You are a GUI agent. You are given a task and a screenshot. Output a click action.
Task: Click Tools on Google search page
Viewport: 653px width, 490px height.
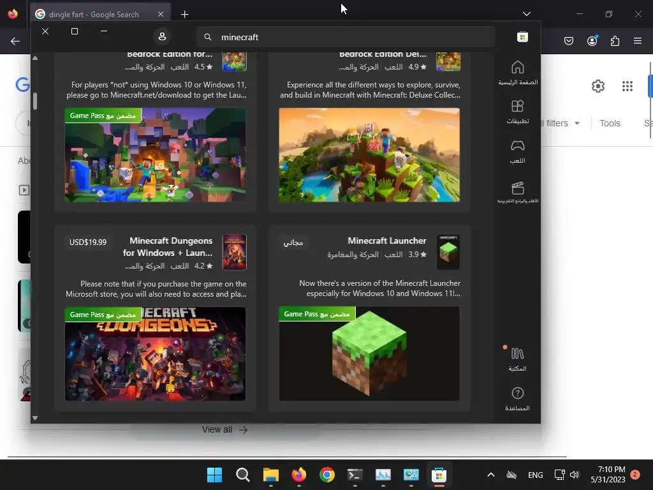(x=610, y=123)
